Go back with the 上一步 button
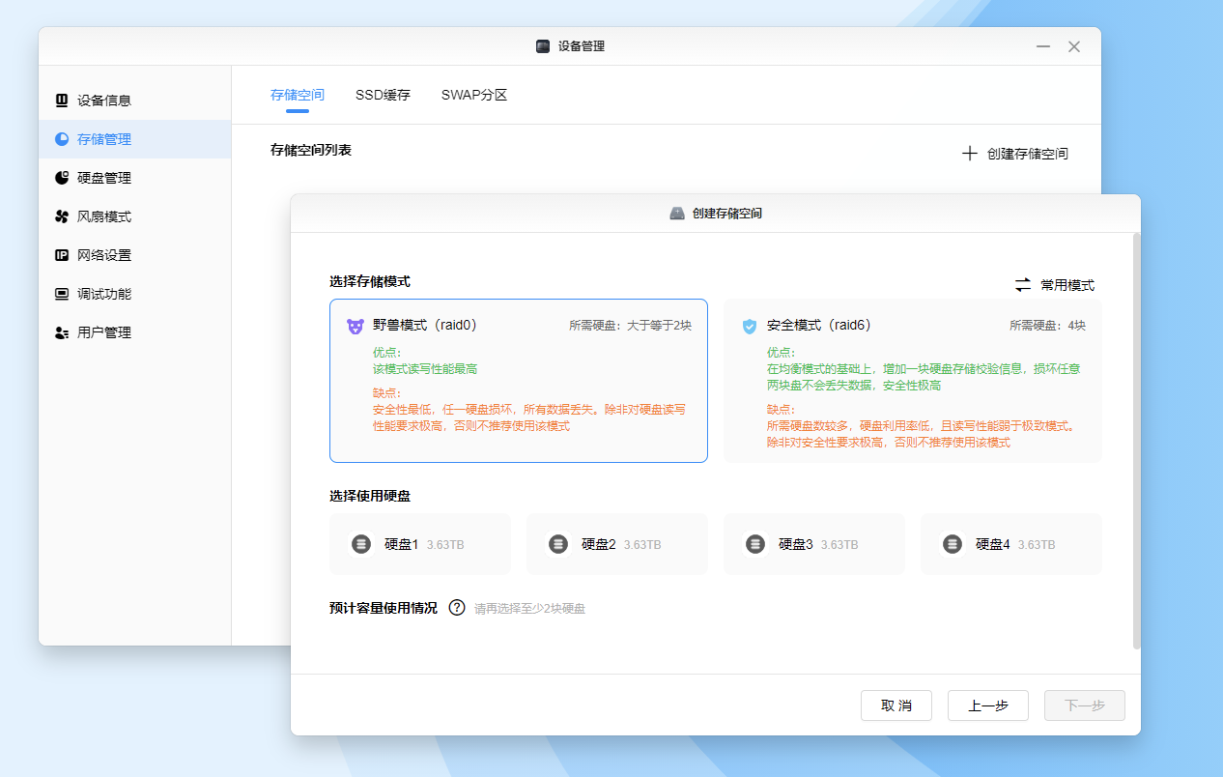 pos(987,705)
